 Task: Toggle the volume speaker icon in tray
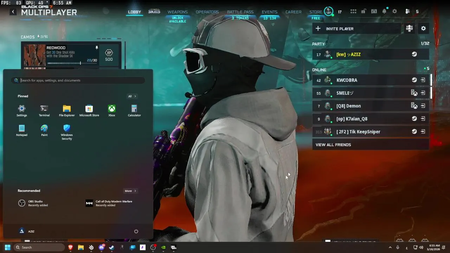421,247
